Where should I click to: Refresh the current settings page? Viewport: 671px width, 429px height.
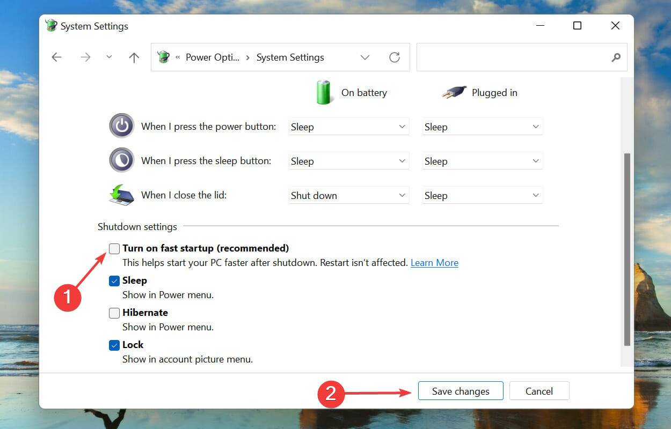pos(395,57)
